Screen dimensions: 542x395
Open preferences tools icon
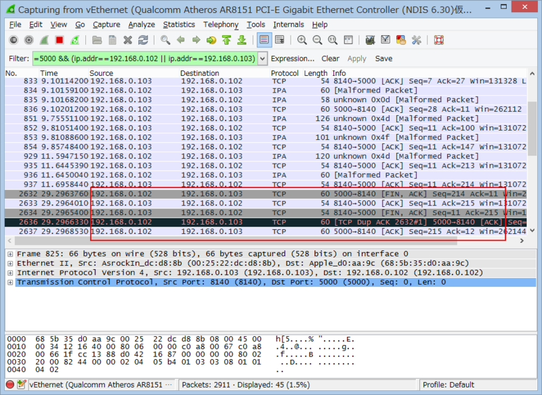point(416,40)
